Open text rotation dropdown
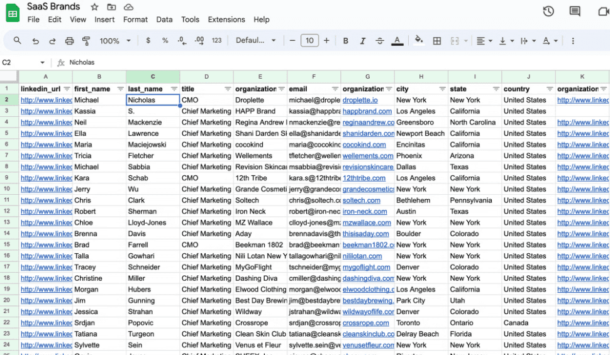 [x=550, y=41]
